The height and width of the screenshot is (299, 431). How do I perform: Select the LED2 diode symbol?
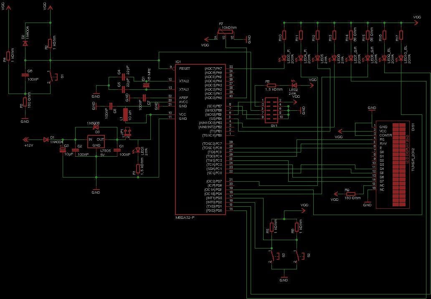[x=294, y=85]
